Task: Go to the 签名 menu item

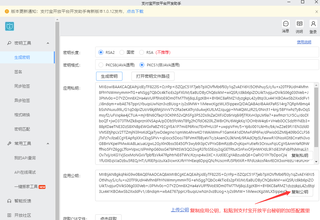Action: pos(18,72)
